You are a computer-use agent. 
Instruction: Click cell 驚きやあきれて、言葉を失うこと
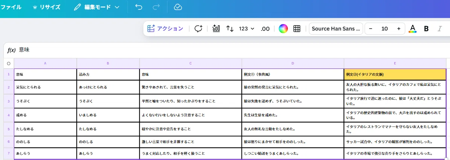(190, 87)
